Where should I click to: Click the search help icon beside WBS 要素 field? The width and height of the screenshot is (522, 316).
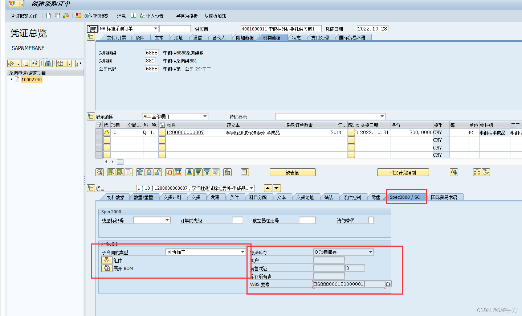pos(388,284)
